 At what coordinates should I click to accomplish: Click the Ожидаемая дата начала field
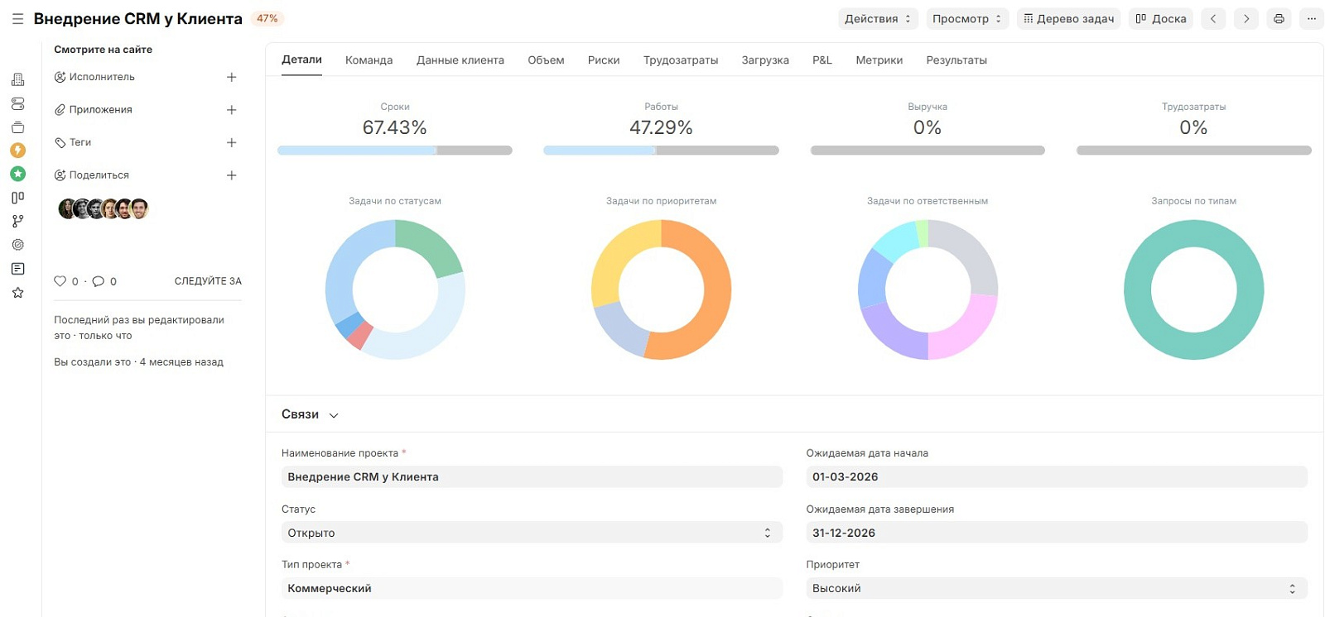(x=1057, y=476)
